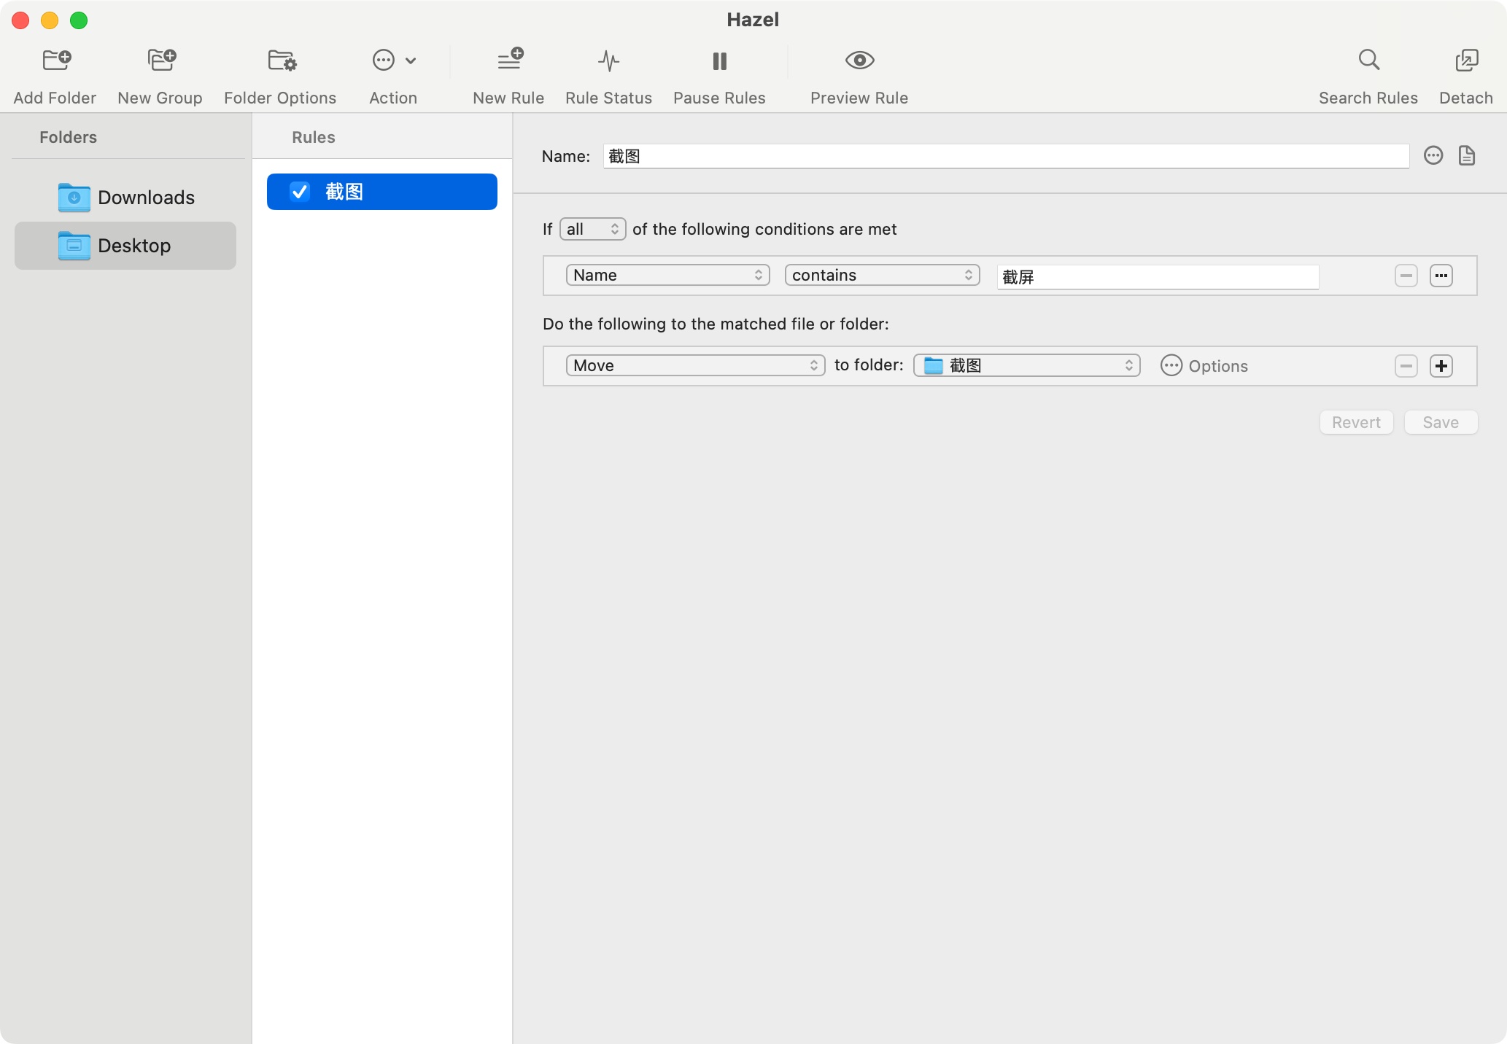Open the Move action dropdown
This screenshot has height=1044, width=1507.
point(695,365)
